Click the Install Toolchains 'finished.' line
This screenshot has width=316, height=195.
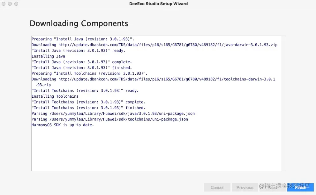click(x=88, y=108)
